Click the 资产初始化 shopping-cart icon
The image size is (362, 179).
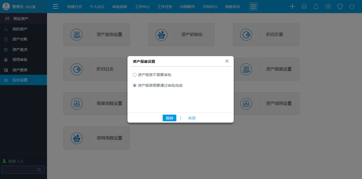161,35
